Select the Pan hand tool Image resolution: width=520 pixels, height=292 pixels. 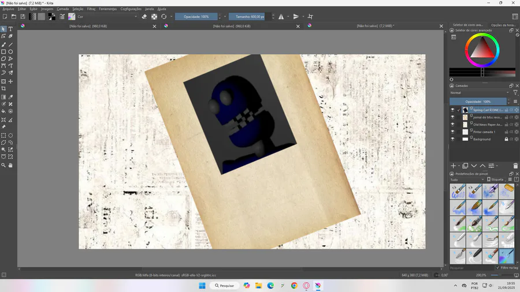[x=10, y=165]
